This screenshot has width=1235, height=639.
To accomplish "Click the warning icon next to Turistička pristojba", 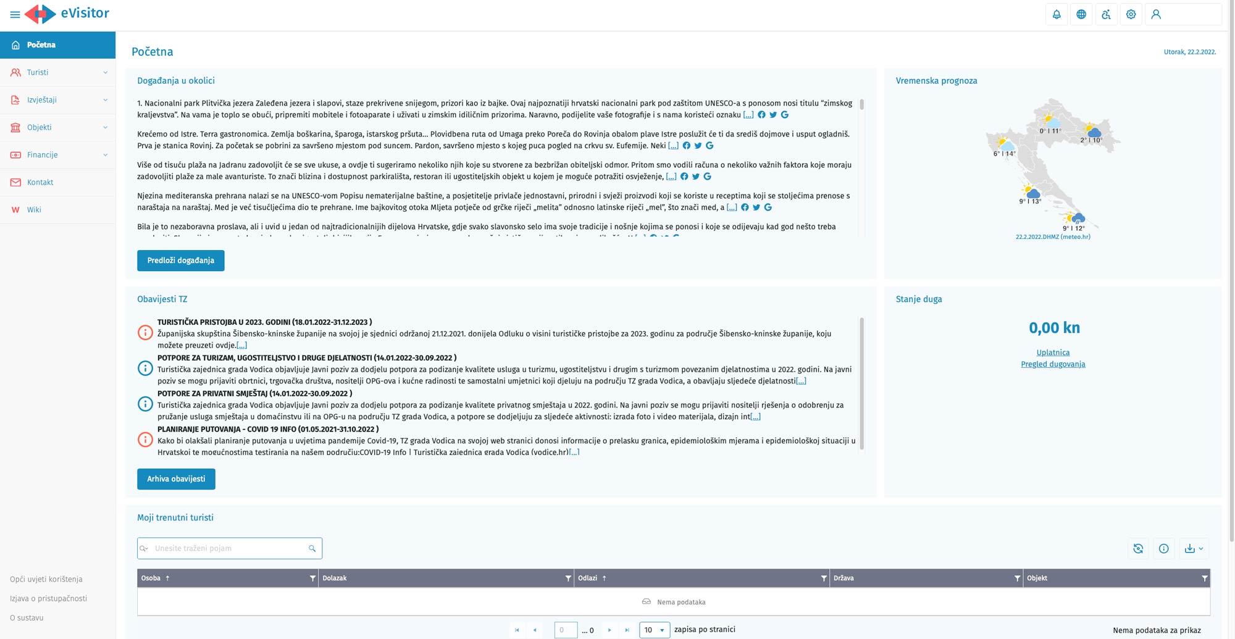I will (145, 333).
